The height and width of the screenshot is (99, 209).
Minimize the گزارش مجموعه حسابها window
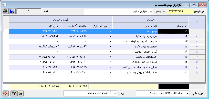(186, 5)
